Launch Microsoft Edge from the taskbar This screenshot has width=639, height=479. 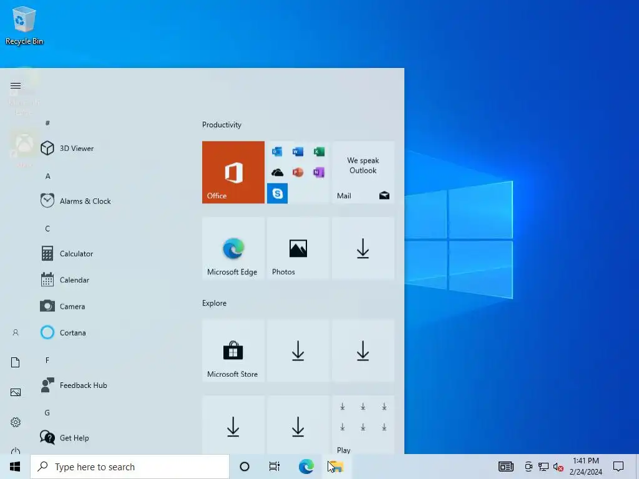coord(306,467)
